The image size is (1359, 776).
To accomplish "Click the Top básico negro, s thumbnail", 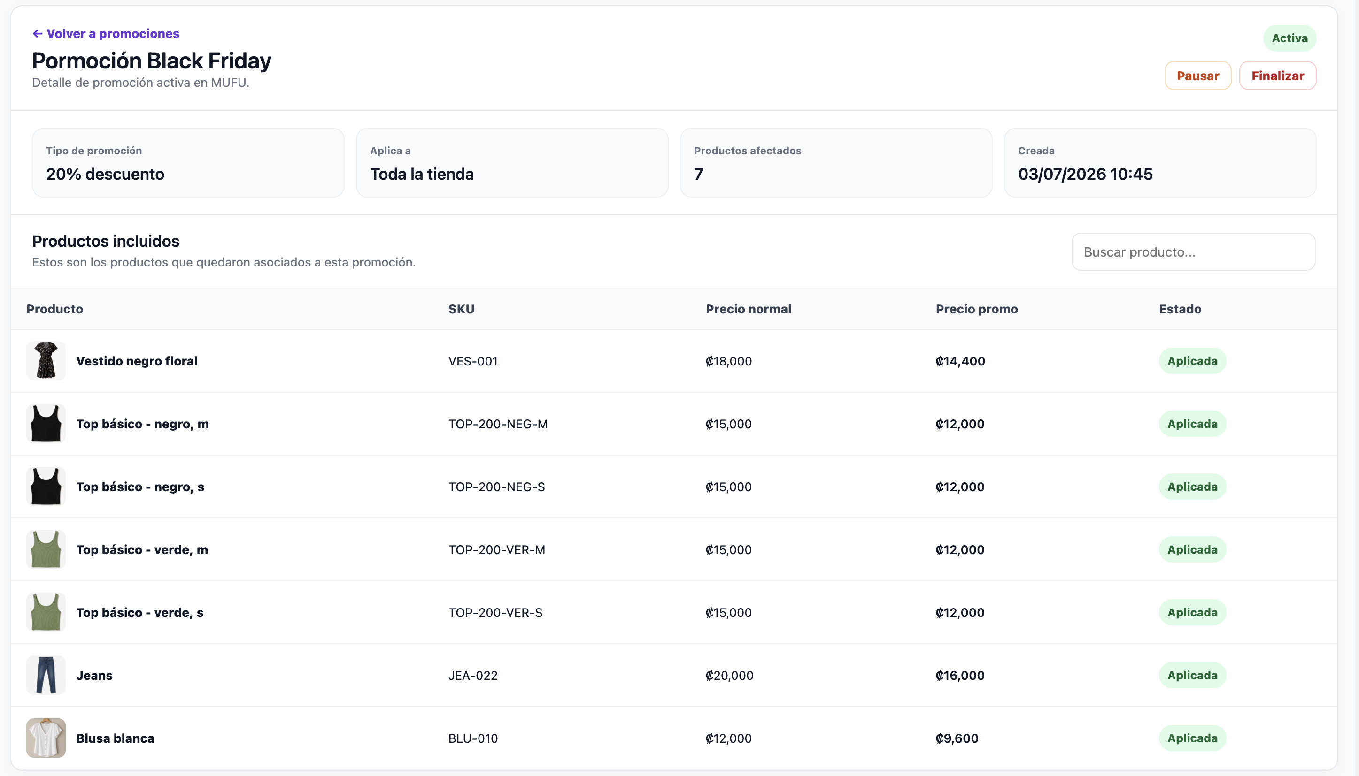I will point(46,487).
